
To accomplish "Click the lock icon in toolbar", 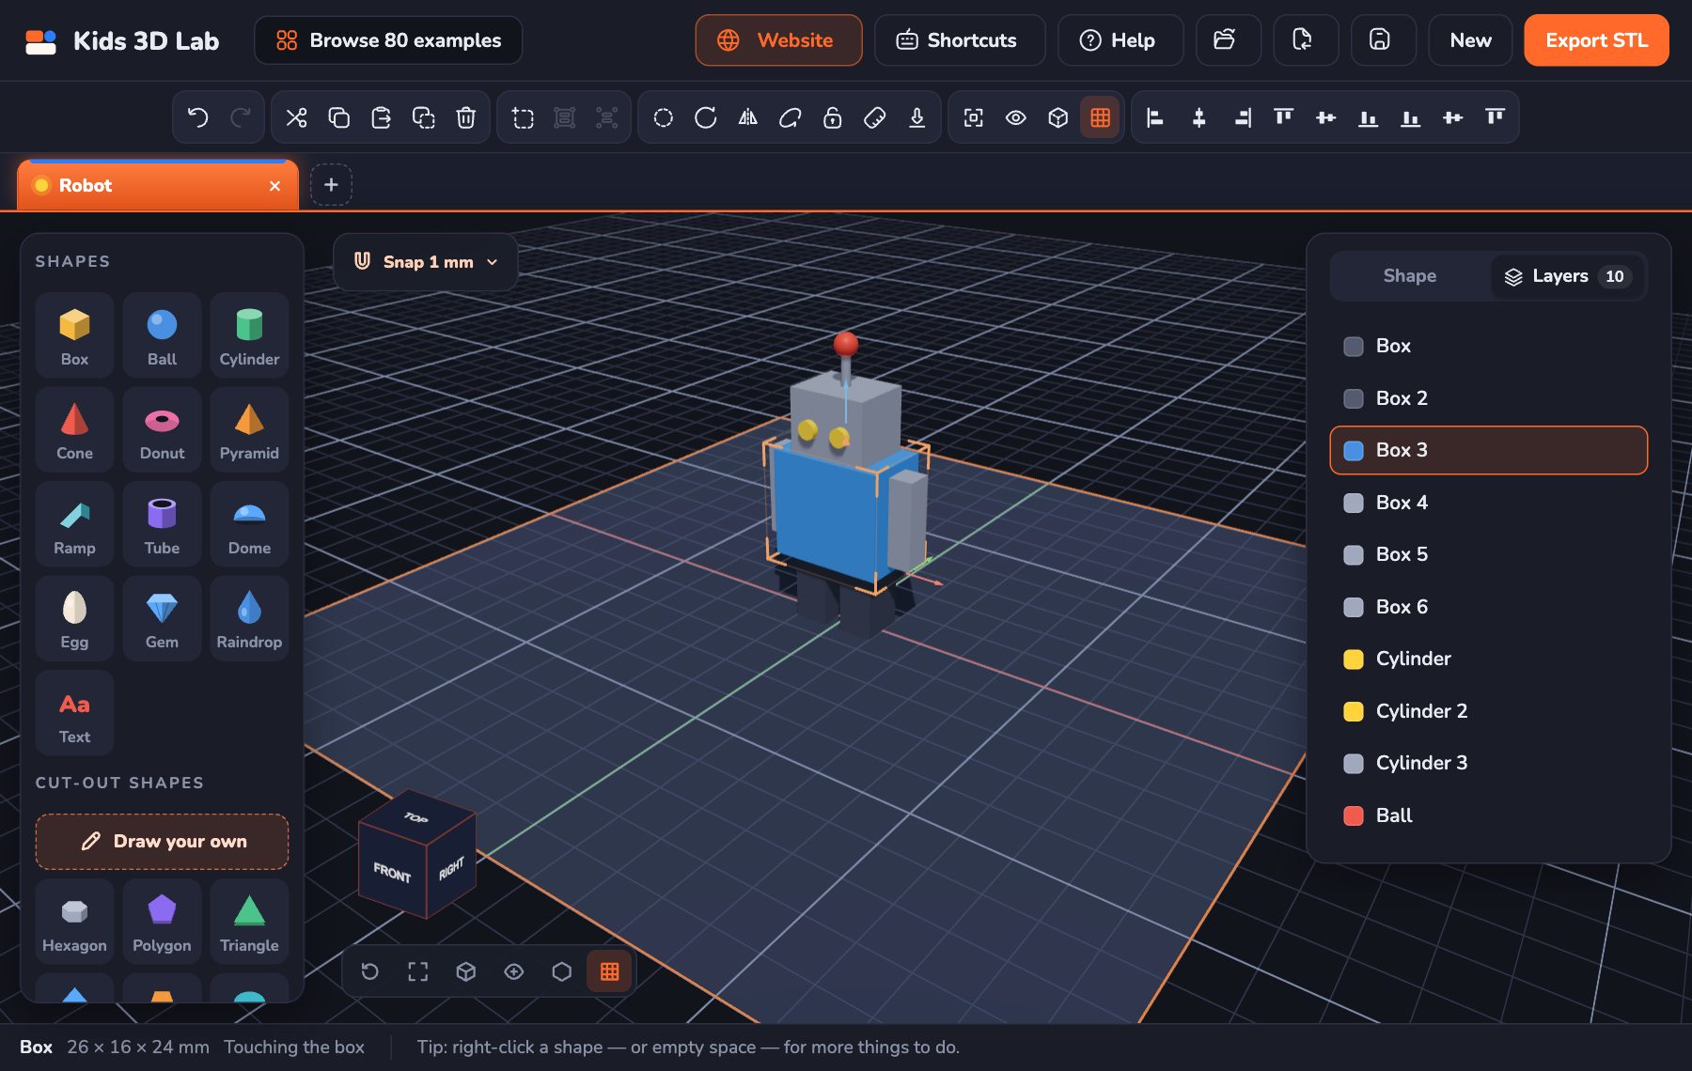I will click(833, 117).
